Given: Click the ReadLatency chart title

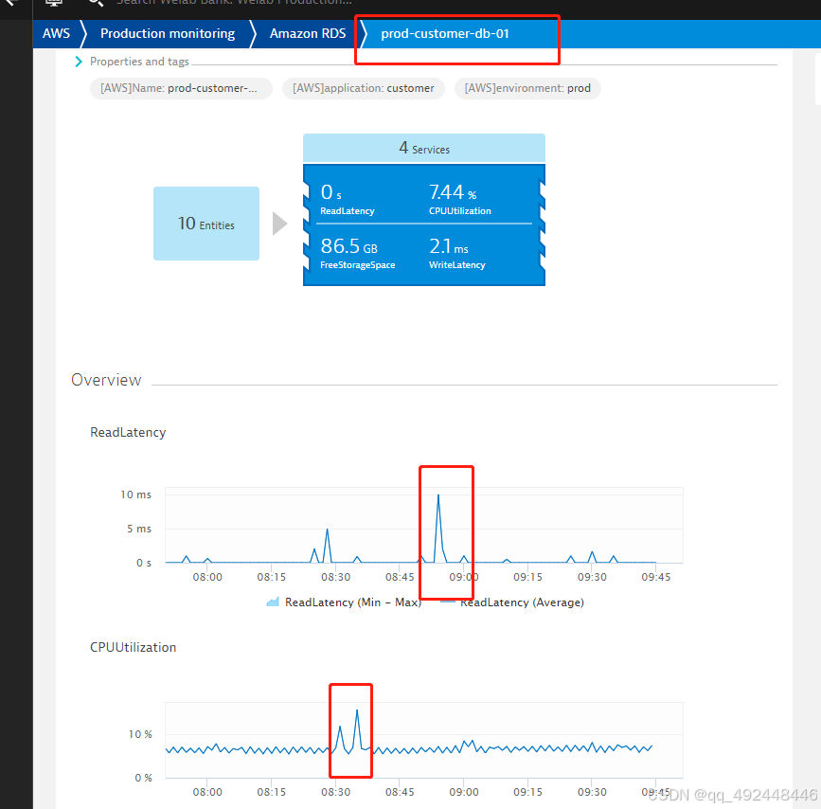Looking at the screenshot, I should click(128, 432).
